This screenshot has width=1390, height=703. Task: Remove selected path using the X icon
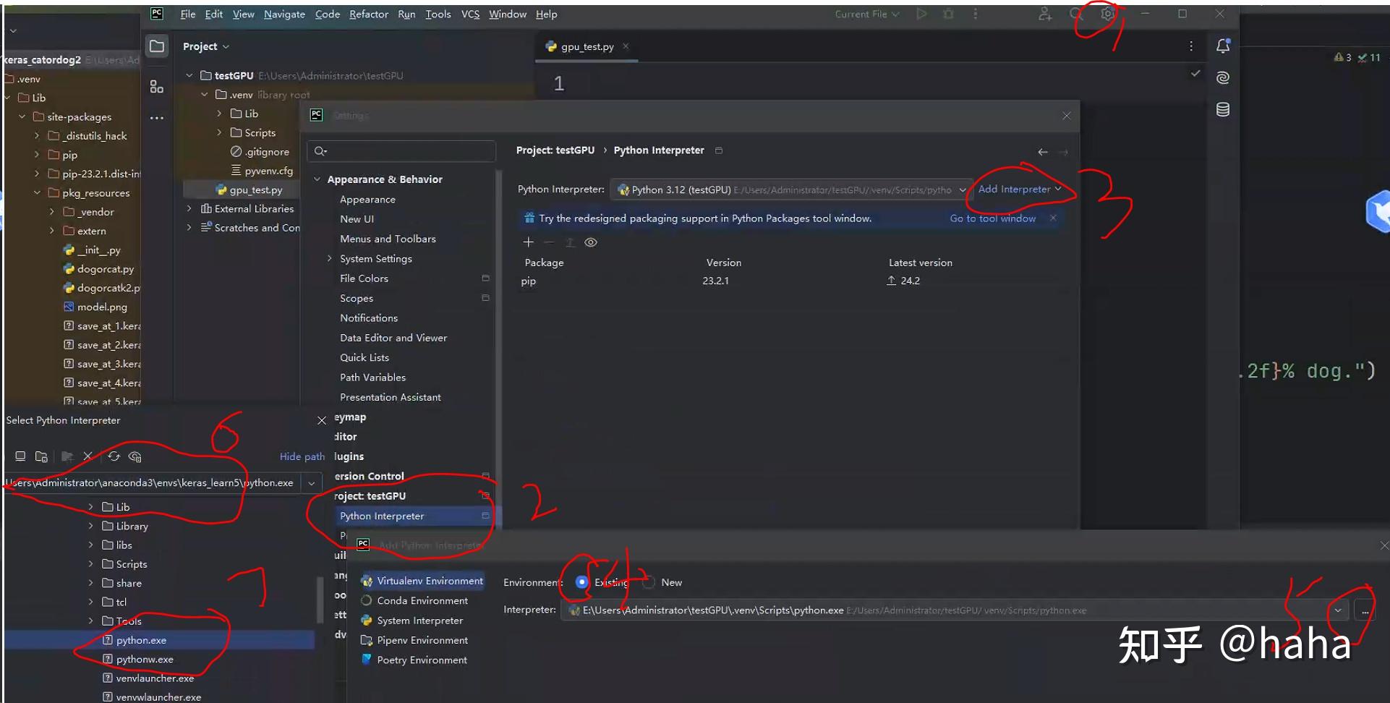tap(88, 456)
